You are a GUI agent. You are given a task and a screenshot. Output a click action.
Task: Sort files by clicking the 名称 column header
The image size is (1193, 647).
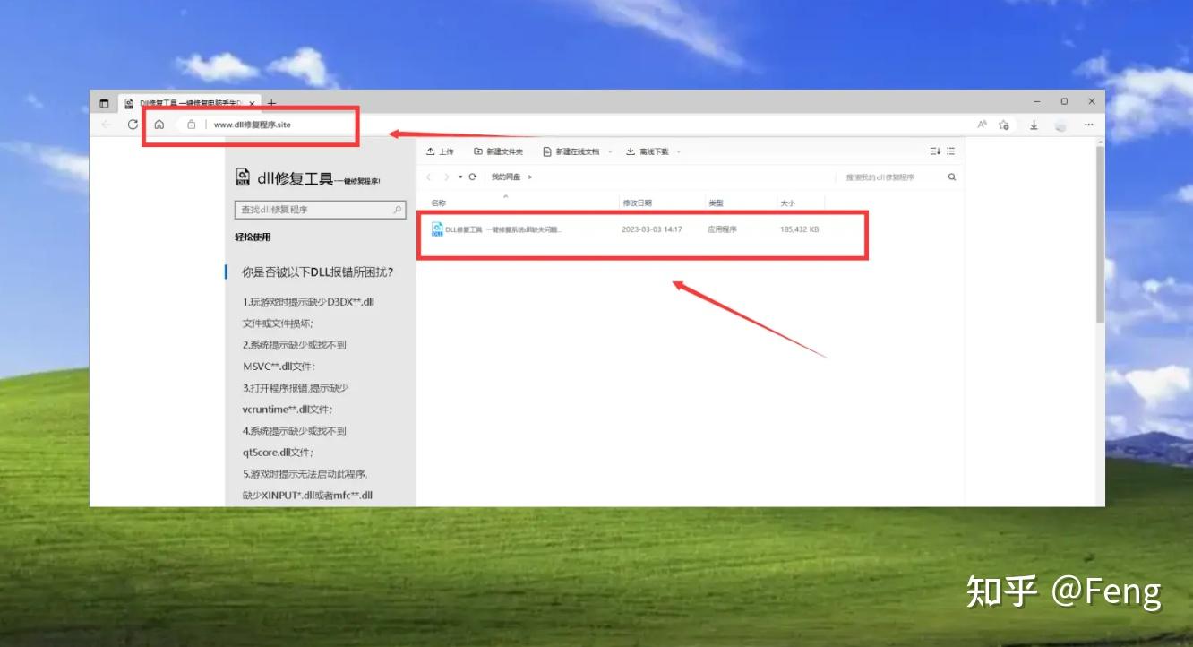point(436,202)
